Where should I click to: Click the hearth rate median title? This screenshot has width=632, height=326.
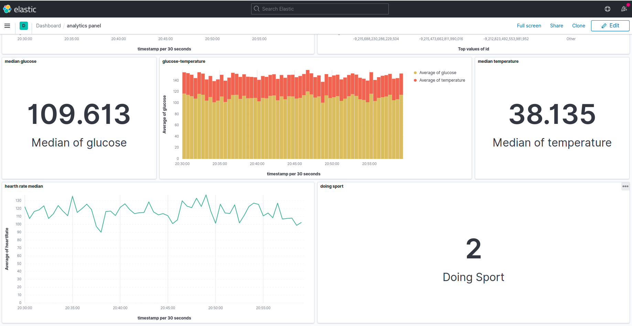pyautogui.click(x=24, y=186)
